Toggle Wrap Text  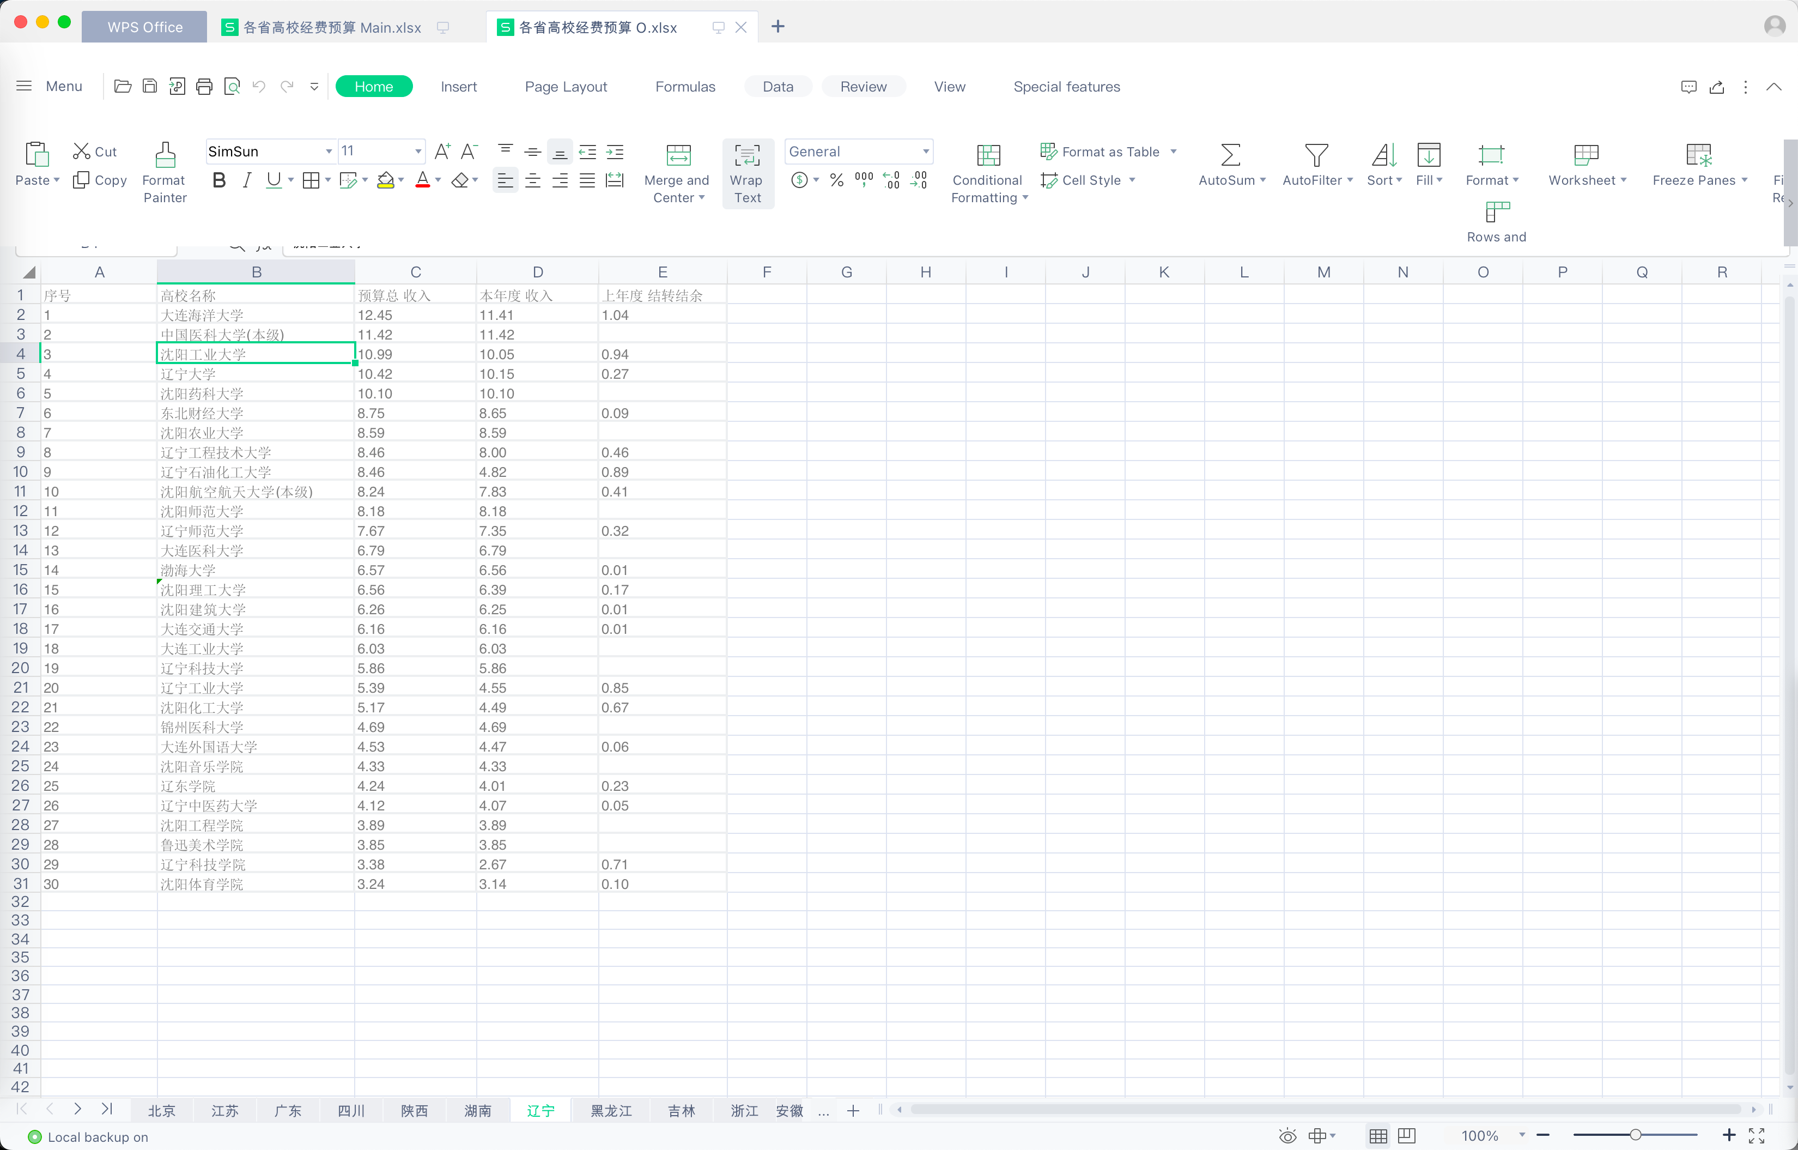[748, 173]
